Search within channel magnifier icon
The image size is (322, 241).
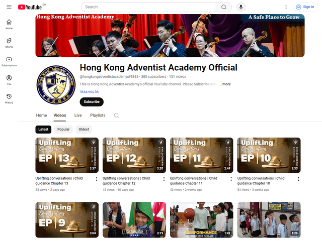tap(117, 115)
